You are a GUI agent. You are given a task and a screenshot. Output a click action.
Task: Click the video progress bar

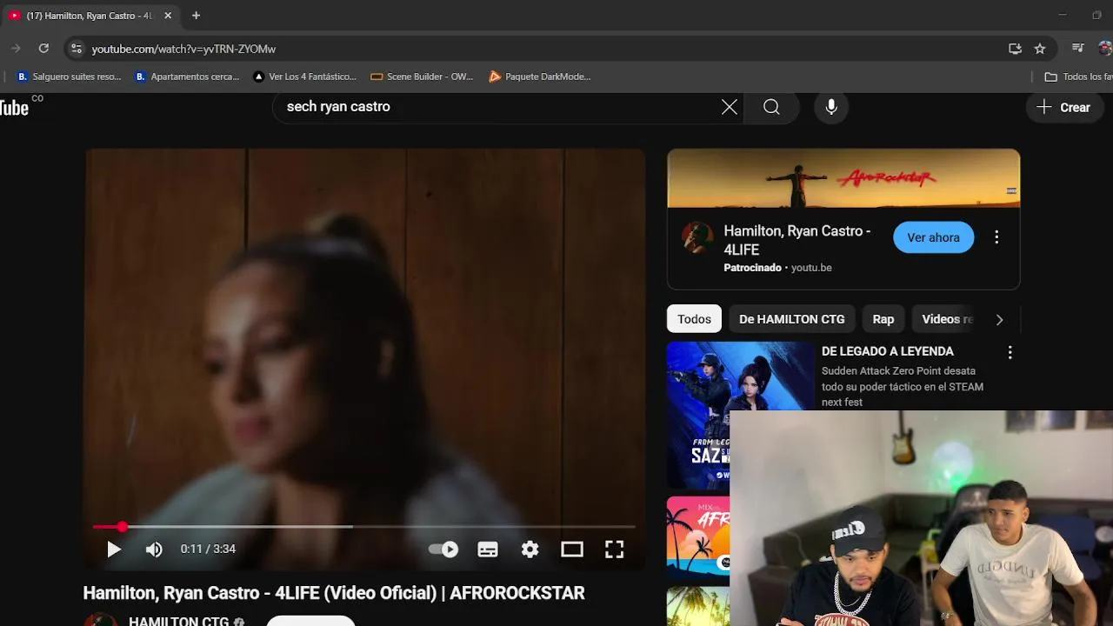(x=364, y=527)
